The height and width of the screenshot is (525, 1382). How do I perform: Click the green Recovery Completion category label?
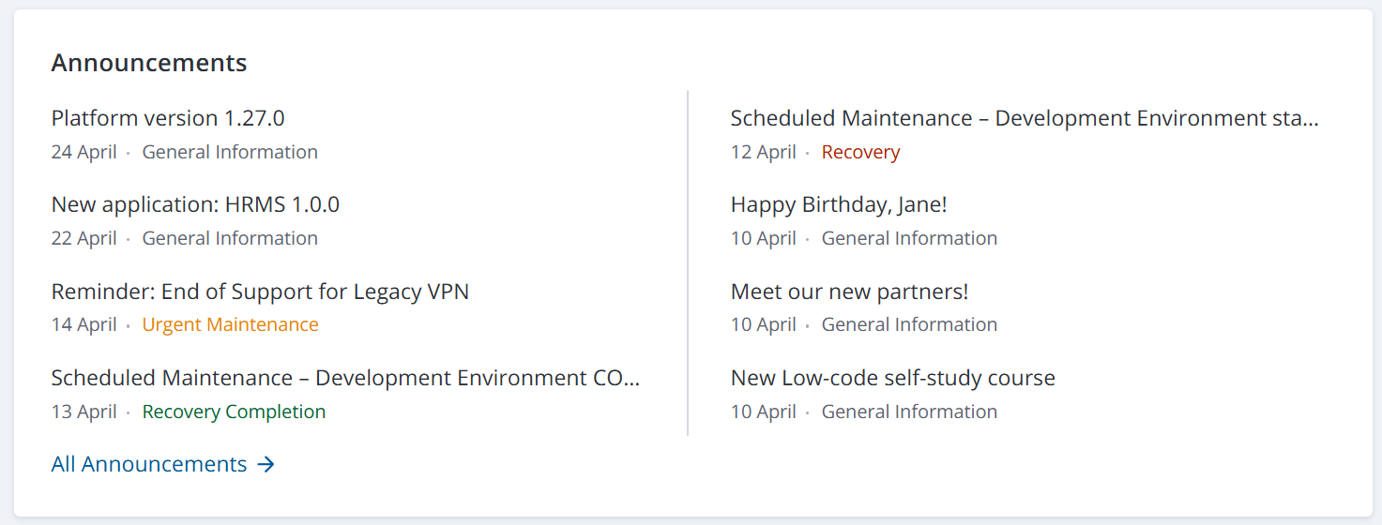point(234,412)
